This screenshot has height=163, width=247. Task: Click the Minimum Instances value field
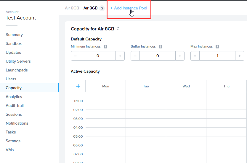coord(98,56)
